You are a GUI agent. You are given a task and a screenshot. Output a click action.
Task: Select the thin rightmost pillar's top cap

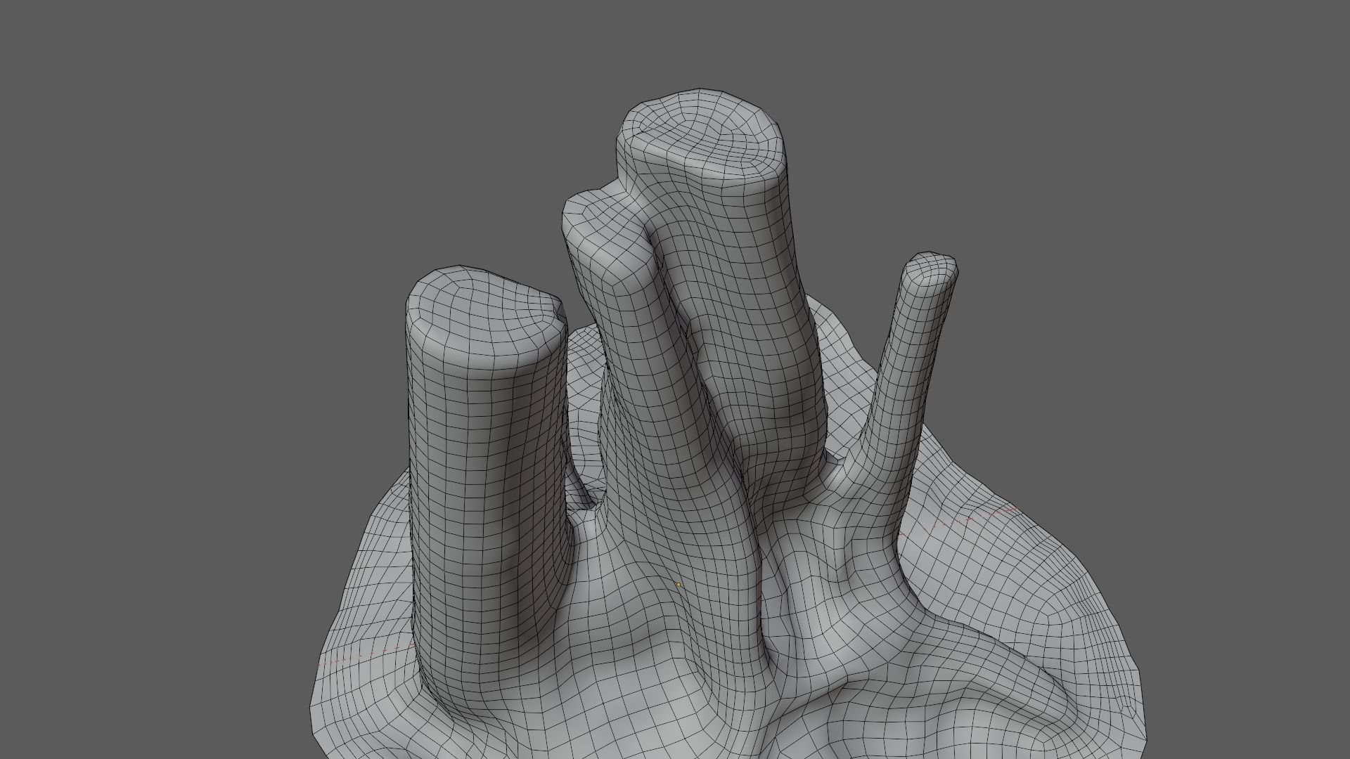(930, 268)
